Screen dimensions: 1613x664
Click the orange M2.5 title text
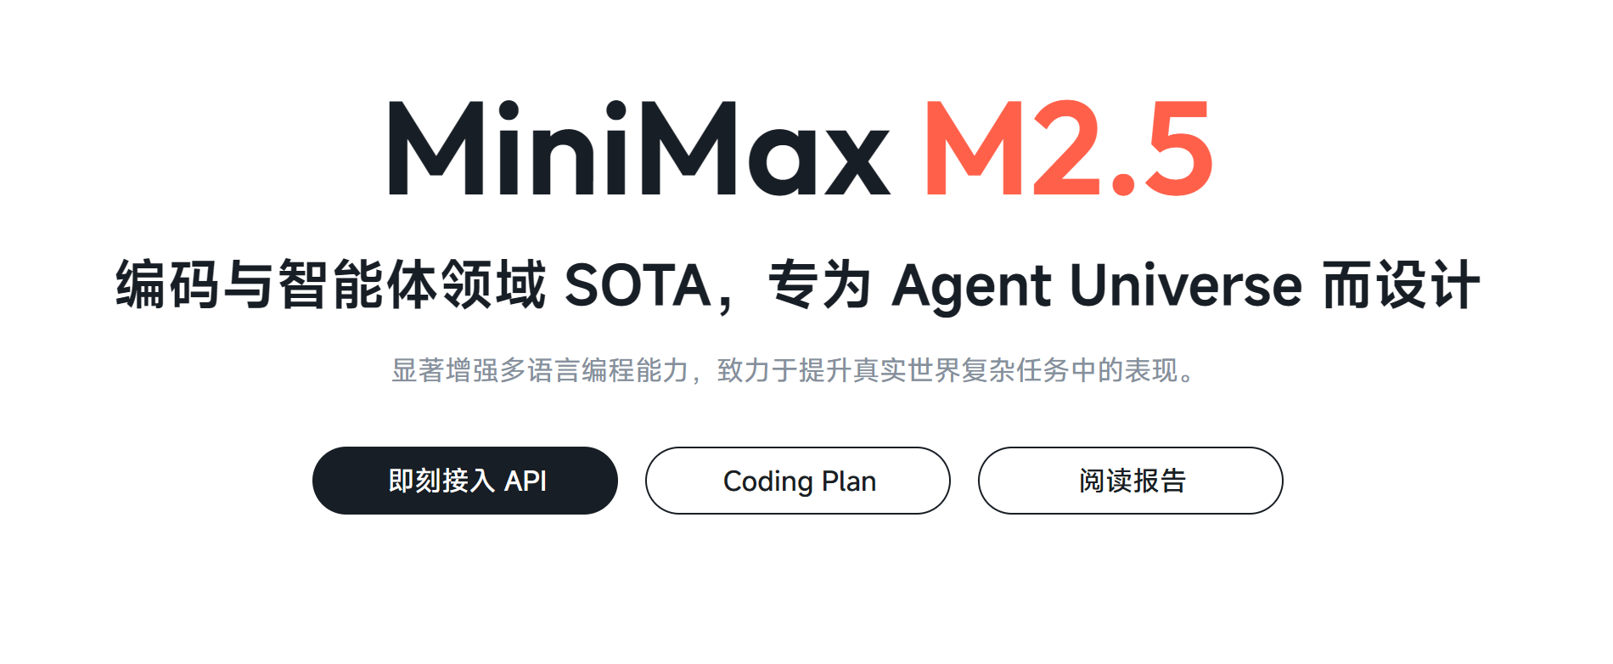pyautogui.click(x=1069, y=149)
